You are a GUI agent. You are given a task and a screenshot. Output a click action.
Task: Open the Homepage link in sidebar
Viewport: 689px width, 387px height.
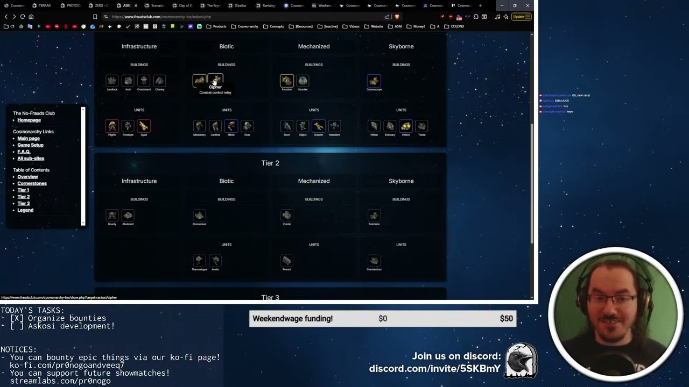point(29,120)
